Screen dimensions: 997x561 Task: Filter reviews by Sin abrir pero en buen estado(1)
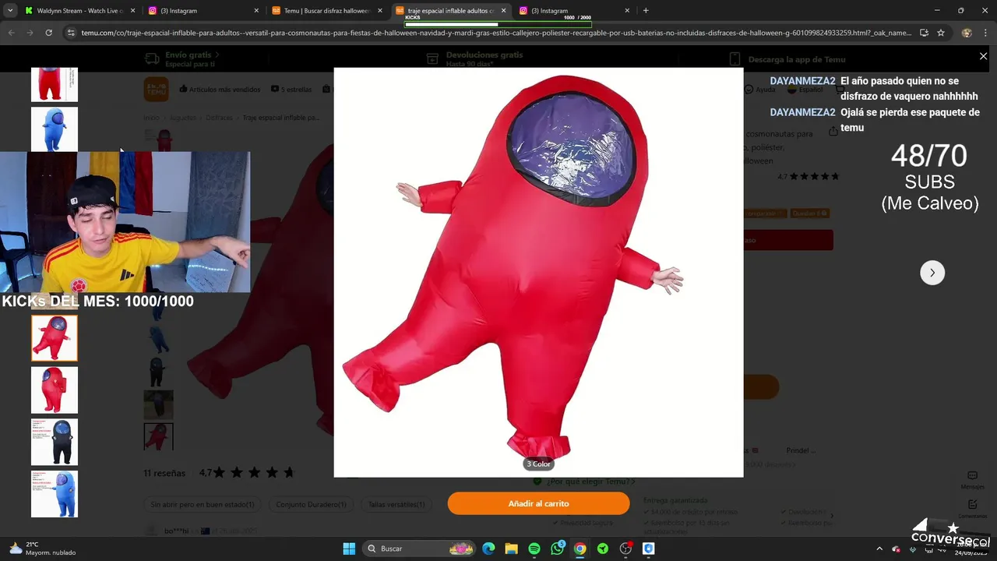coord(203,504)
